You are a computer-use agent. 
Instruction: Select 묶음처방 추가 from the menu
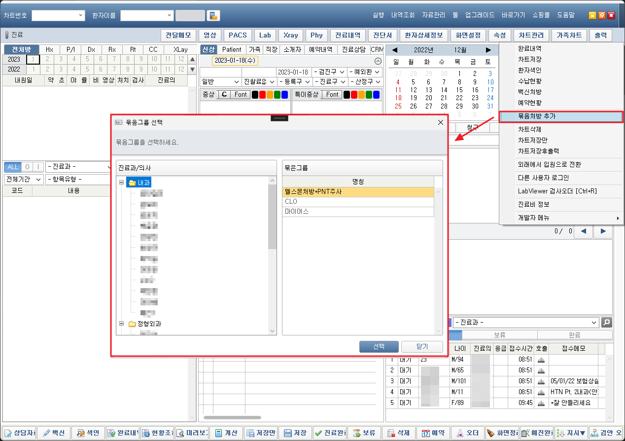(561, 117)
